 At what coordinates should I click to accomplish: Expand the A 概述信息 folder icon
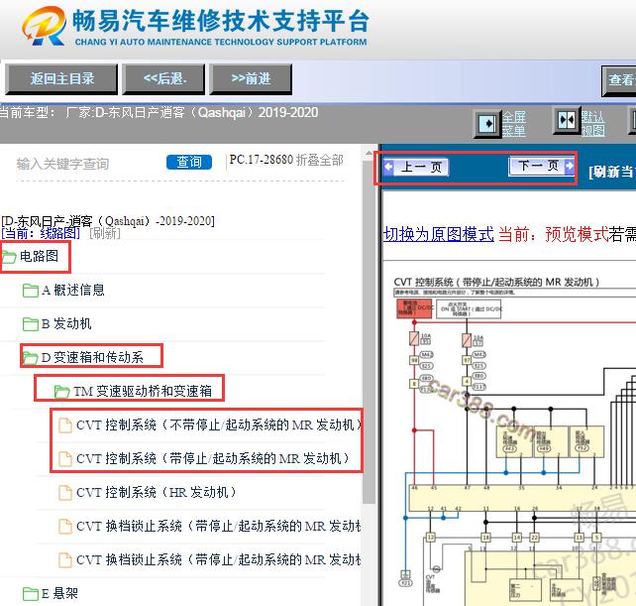tap(31, 291)
